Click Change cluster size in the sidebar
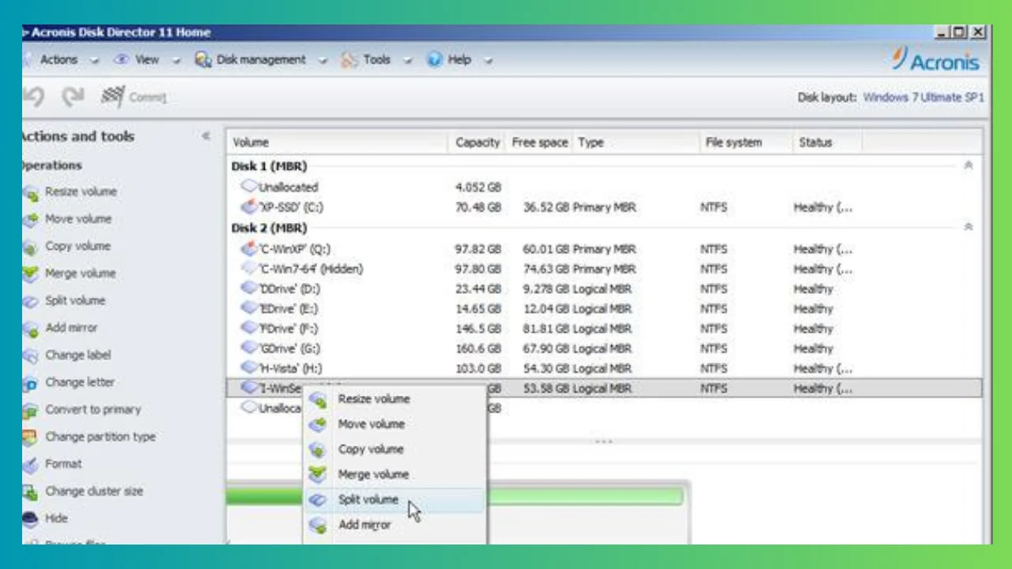1012x569 pixels. click(94, 492)
